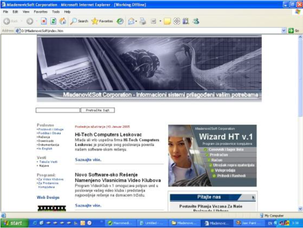Open the yellow note Discuss icon
The width and height of the screenshot is (303, 228).
167,21
